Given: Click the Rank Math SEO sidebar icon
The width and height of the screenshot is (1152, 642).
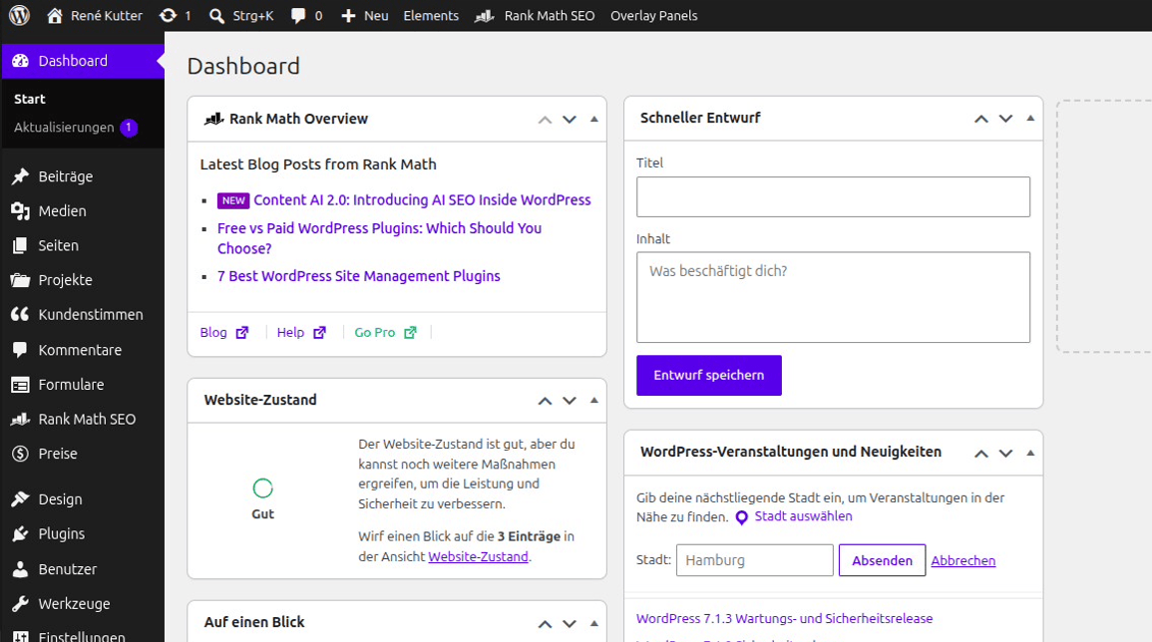Looking at the screenshot, I should click(21, 419).
